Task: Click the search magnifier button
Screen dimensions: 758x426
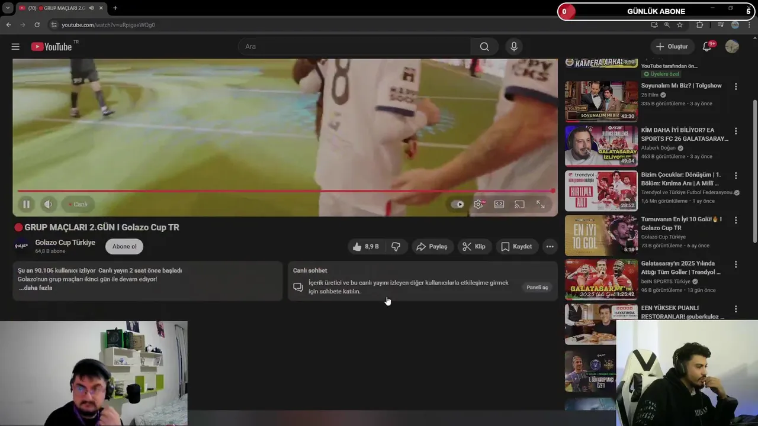Action: pos(484,47)
